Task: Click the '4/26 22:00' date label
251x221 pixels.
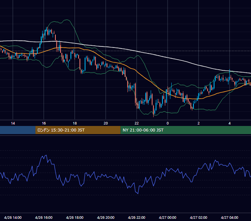Action: tap(137, 217)
